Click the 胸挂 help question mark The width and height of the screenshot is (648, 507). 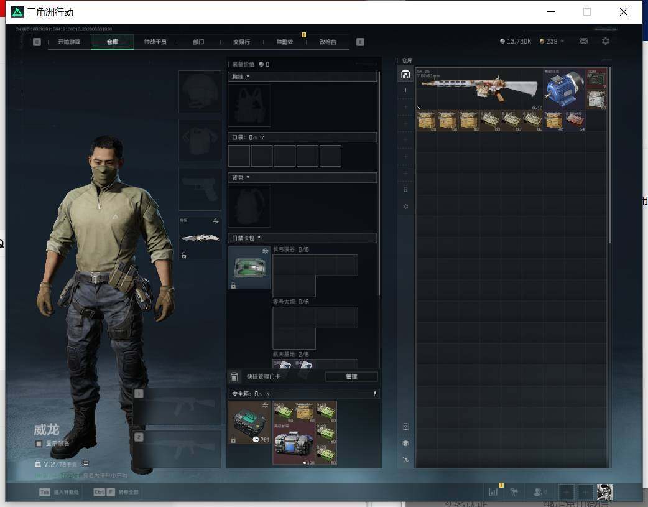point(248,77)
